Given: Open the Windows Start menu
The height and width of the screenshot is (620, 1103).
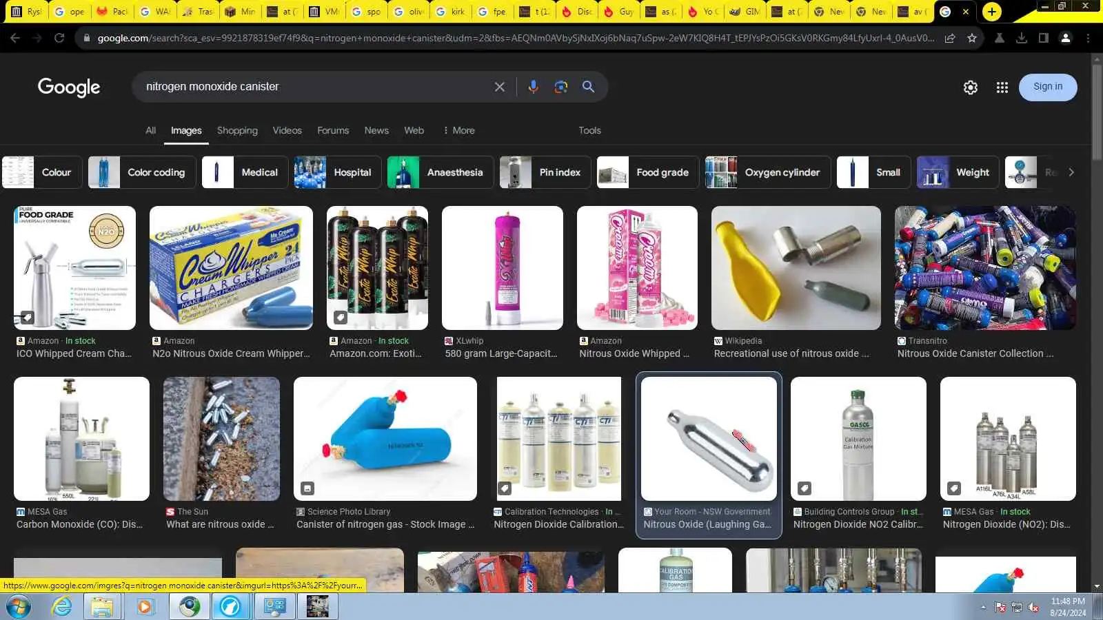Looking at the screenshot, I should click(x=18, y=607).
